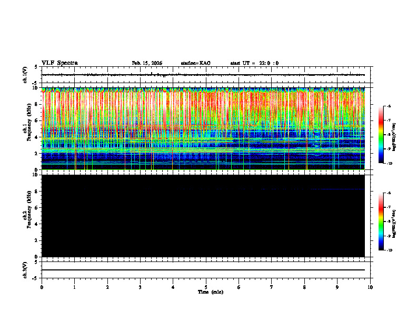Screen dimensions: 417x322
Task: Click the '-10' value on ch.2 colorbar
Action: (x=389, y=250)
